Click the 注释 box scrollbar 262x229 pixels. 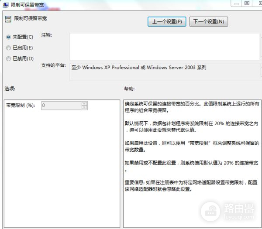click(x=261, y=47)
